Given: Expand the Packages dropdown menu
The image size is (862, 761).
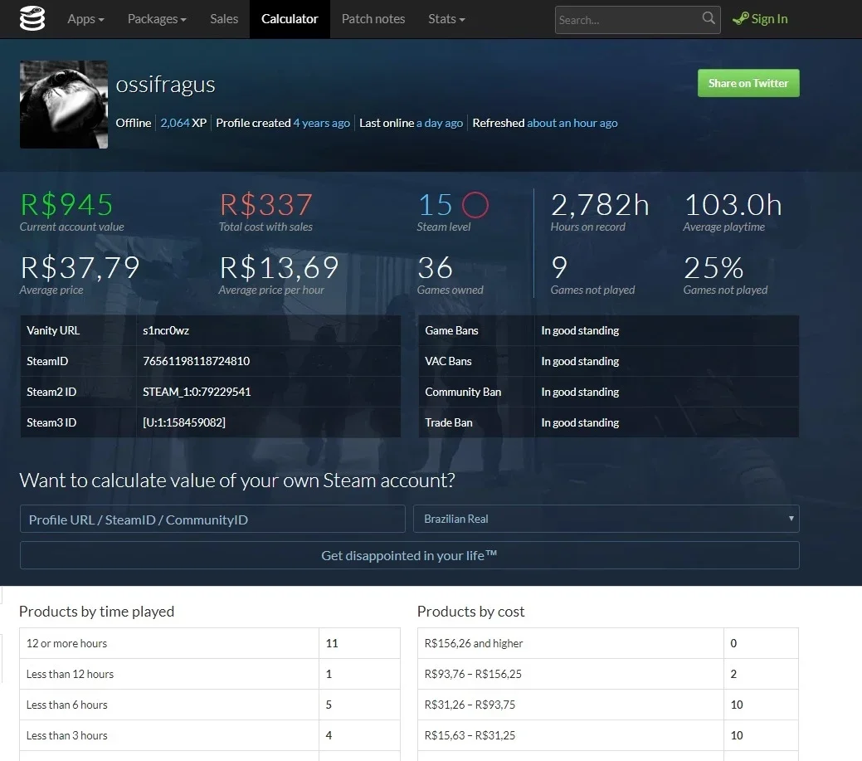Looking at the screenshot, I should [157, 19].
